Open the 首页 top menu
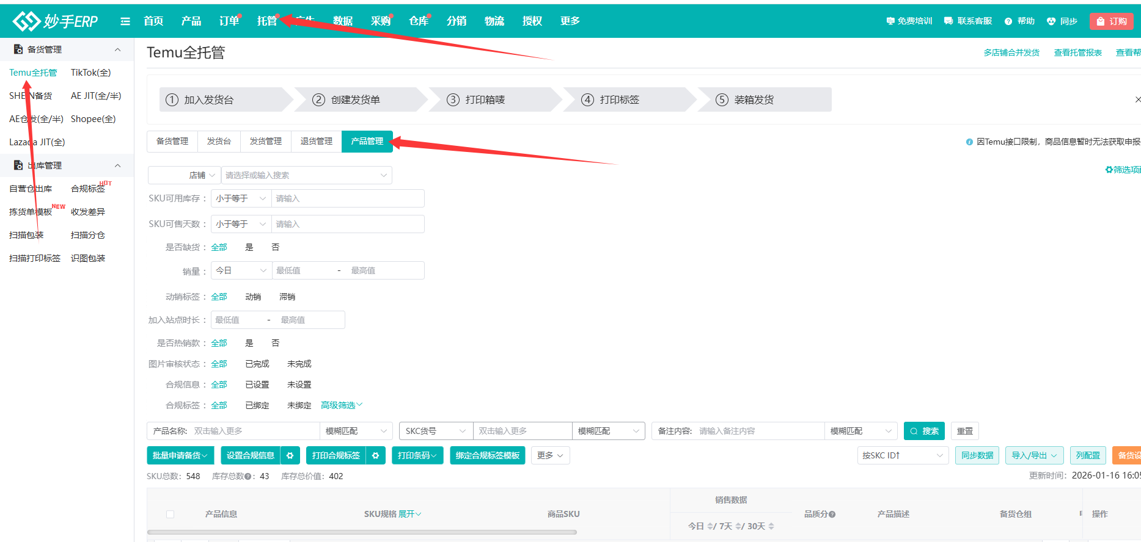1141x542 pixels. click(x=153, y=21)
